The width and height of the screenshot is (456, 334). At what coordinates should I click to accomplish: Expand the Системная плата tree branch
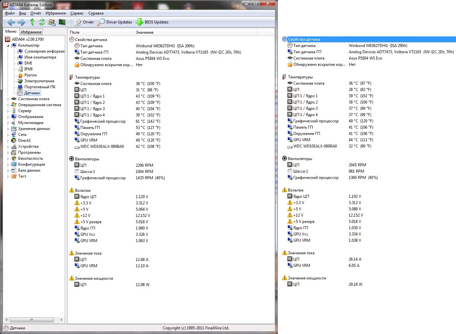(x=8, y=99)
